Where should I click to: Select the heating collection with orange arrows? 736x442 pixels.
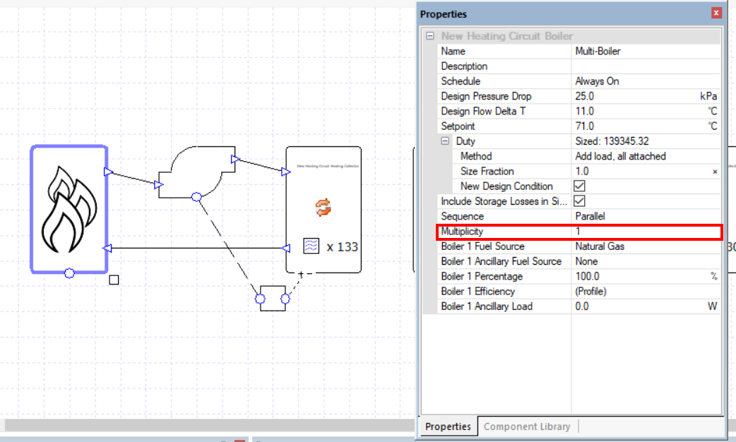pyautogui.click(x=324, y=209)
